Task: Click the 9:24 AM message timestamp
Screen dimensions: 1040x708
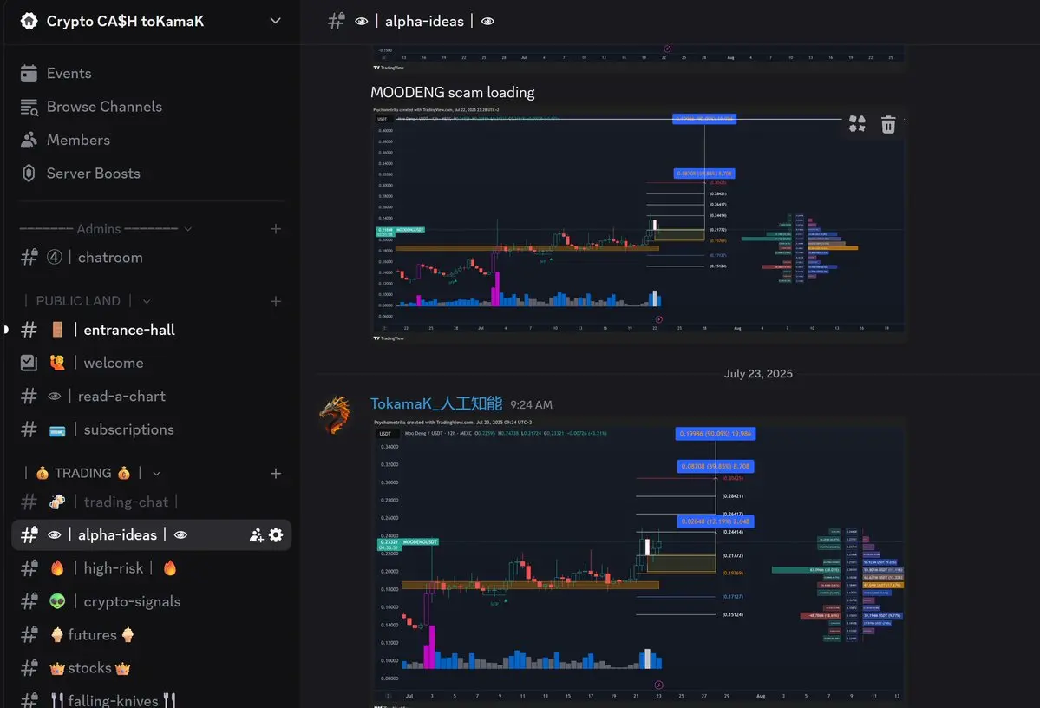Action: click(x=531, y=405)
